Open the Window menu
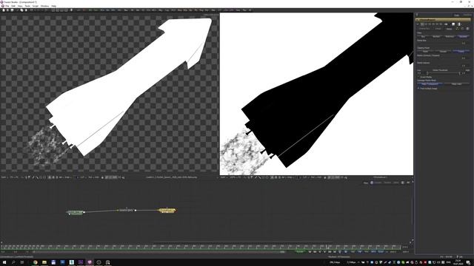The image size is (474, 266). coord(44,6)
